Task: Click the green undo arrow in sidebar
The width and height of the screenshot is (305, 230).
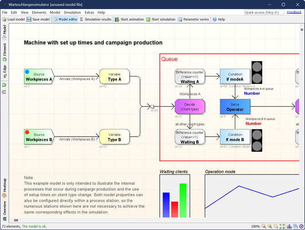Action: [x=5, y=85]
